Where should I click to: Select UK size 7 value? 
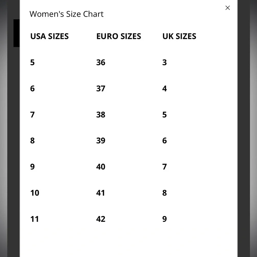click(164, 167)
